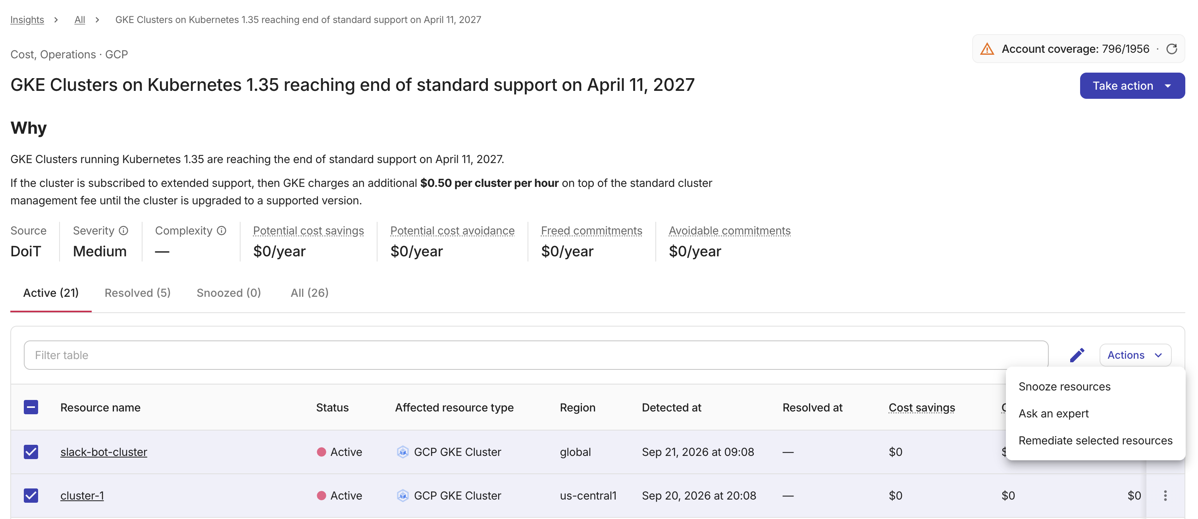Screen dimensions: 1198x519
Task: Collapse the Actions dropdown button
Action: point(1135,355)
